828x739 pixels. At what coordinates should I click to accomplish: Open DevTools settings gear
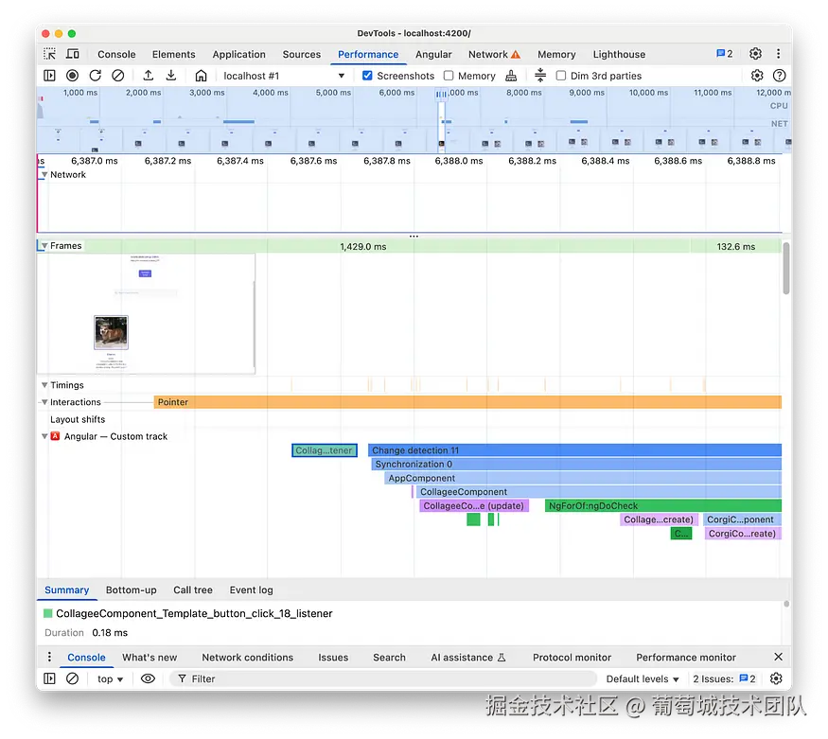(x=753, y=54)
